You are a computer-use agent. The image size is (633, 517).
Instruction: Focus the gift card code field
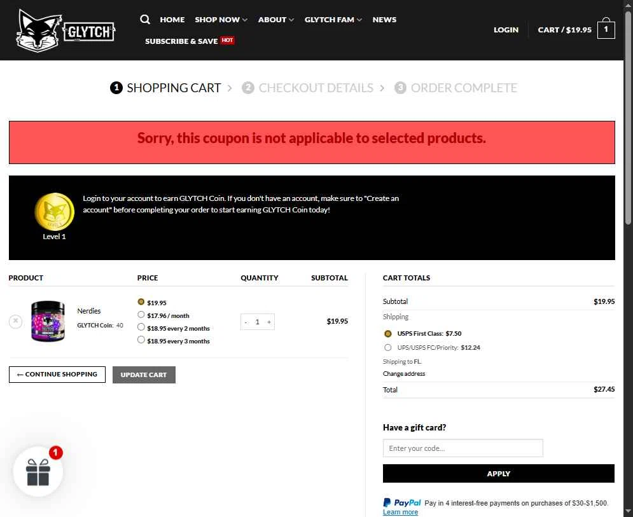pyautogui.click(x=463, y=448)
